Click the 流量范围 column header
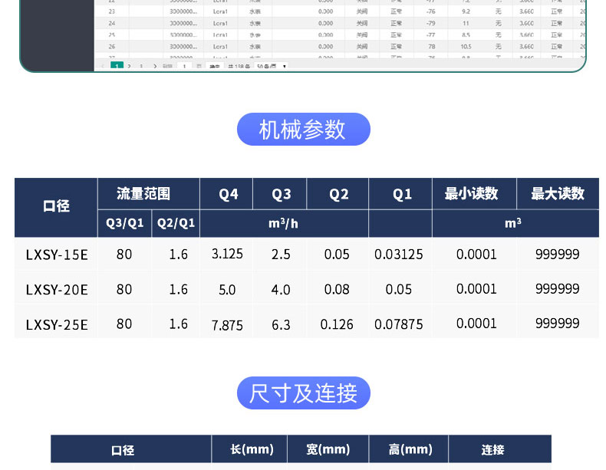Viewport: 606px width, 470px height. [148, 193]
